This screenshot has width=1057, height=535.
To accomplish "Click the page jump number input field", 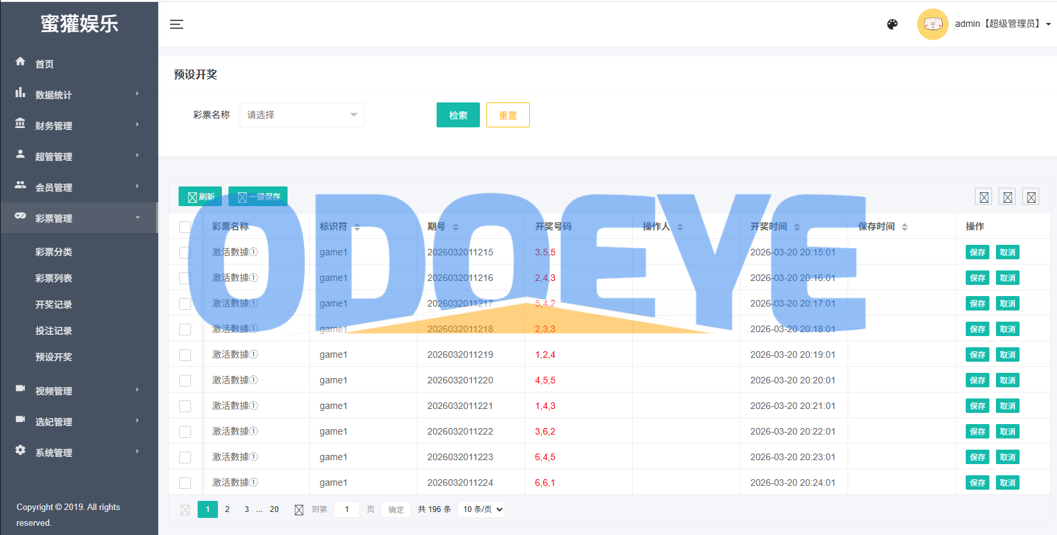I will [347, 509].
